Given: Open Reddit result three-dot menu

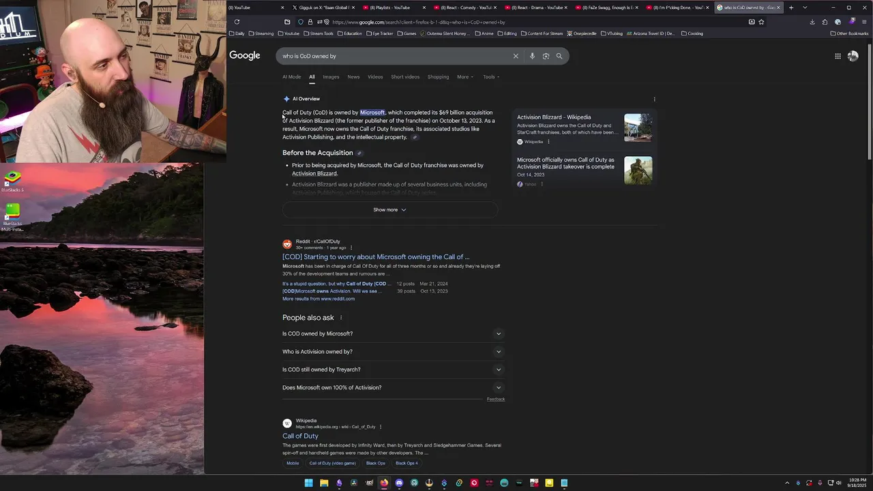Looking at the screenshot, I should 351,248.
